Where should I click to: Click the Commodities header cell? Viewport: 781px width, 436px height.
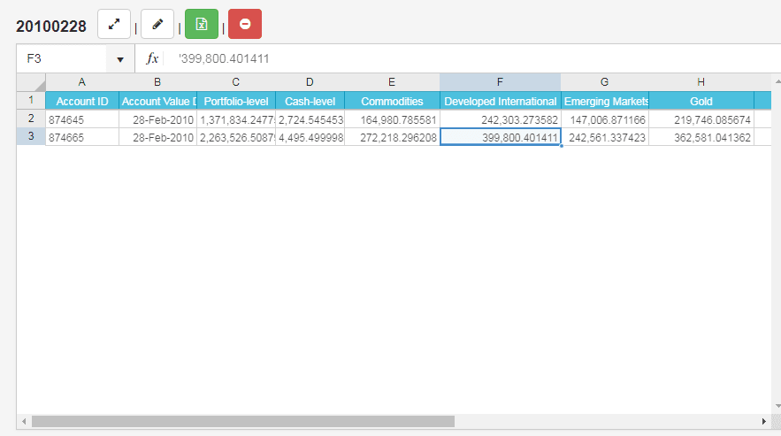click(x=392, y=101)
